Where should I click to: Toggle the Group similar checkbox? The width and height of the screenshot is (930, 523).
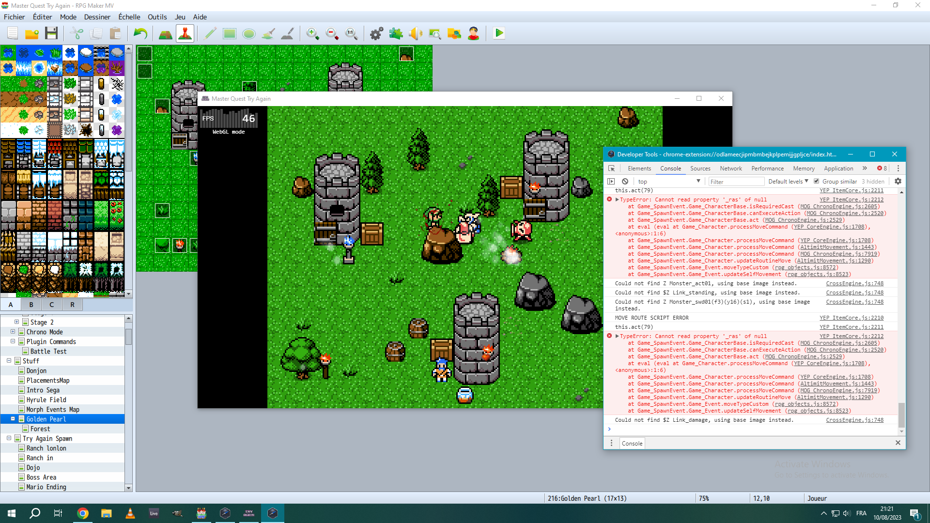coord(816,181)
